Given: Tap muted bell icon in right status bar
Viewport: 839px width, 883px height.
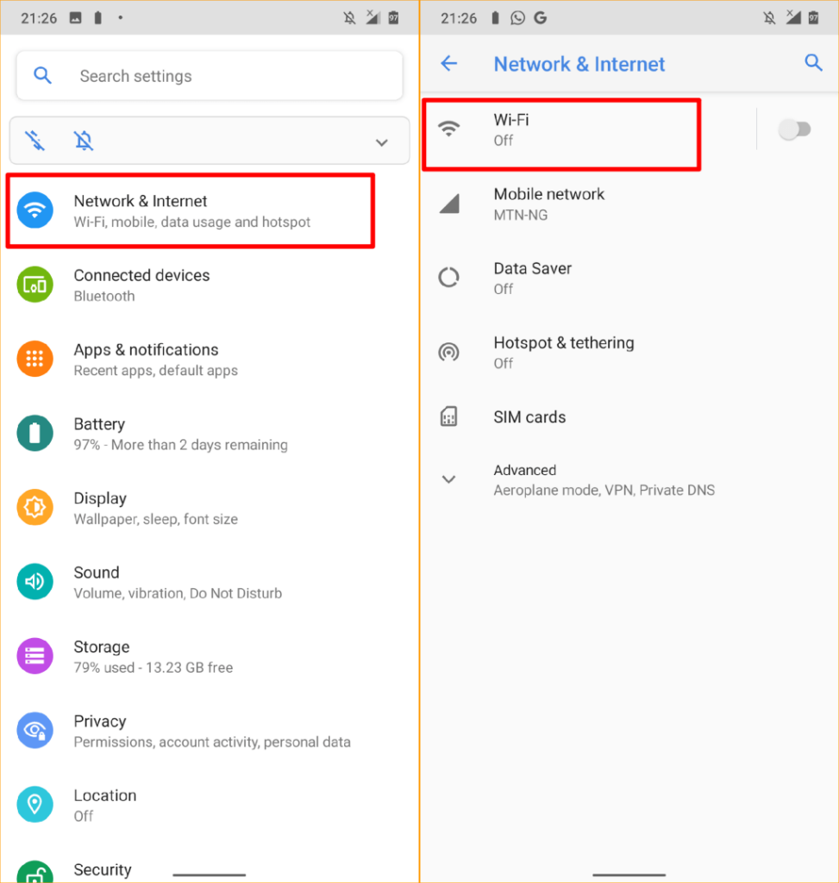Looking at the screenshot, I should 769,18.
